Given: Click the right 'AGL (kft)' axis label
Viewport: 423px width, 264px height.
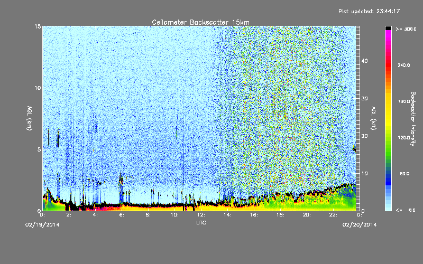Looking at the screenshot, I should click(373, 118).
